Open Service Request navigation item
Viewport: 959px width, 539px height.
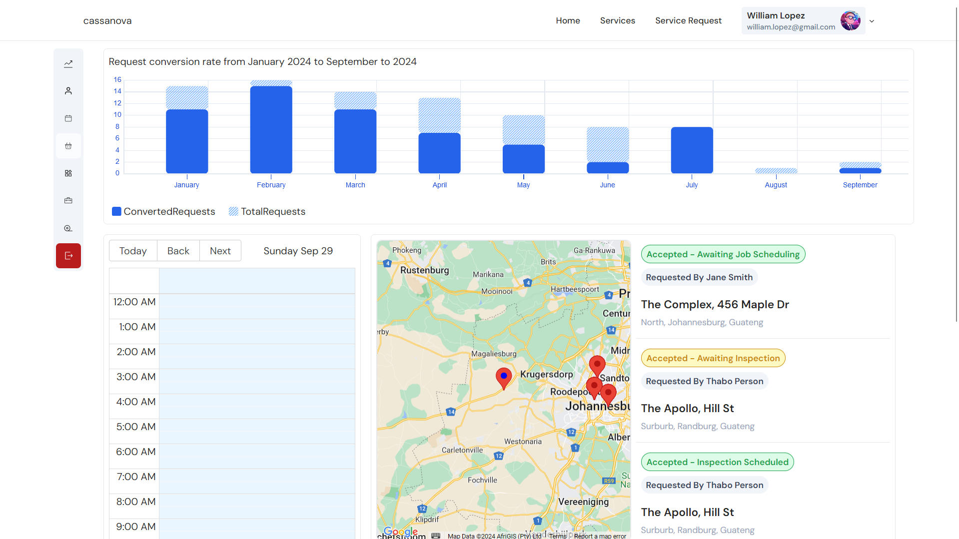click(688, 20)
